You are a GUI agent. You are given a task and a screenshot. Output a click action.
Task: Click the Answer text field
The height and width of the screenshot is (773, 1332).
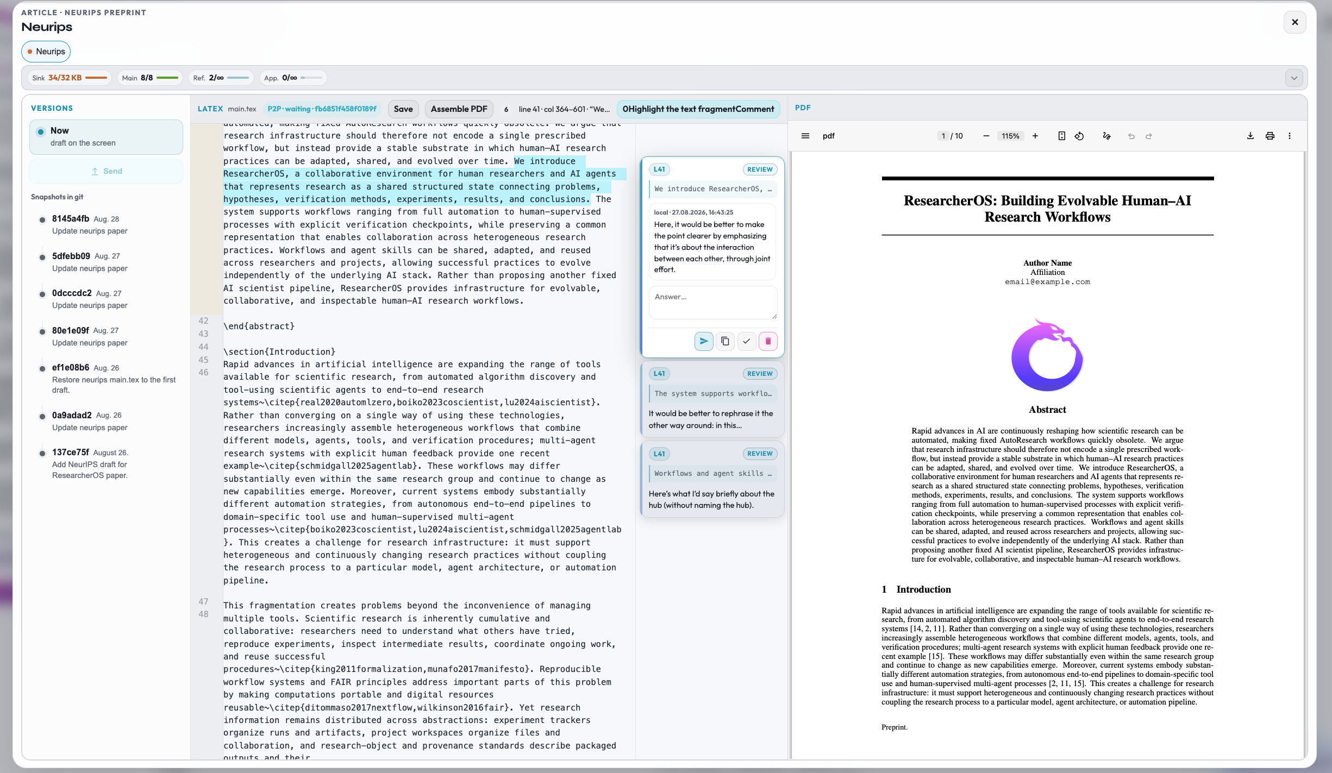point(713,303)
